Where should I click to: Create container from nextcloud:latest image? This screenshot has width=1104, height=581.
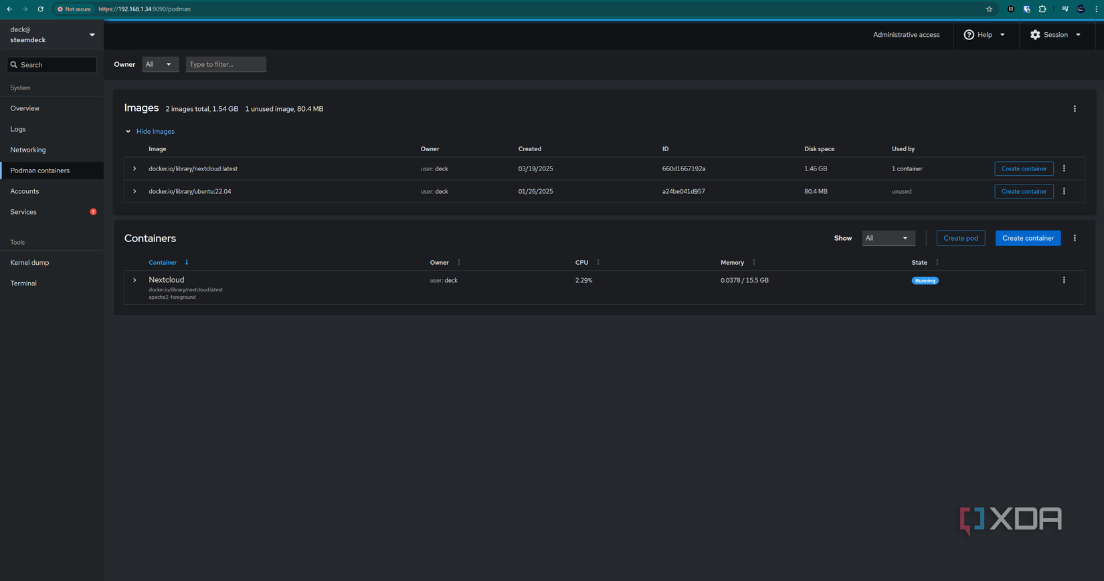pyautogui.click(x=1024, y=168)
